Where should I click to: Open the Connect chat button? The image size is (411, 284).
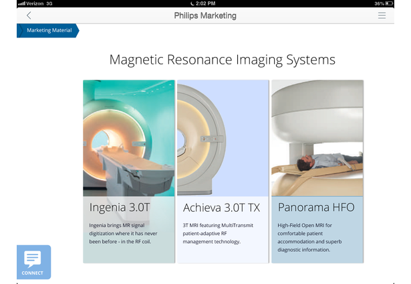point(34,262)
